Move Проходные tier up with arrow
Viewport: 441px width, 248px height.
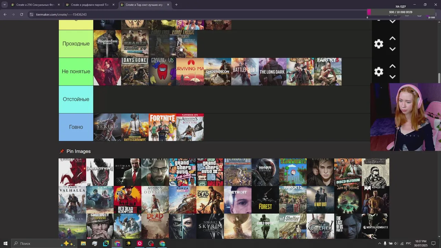coord(392,39)
